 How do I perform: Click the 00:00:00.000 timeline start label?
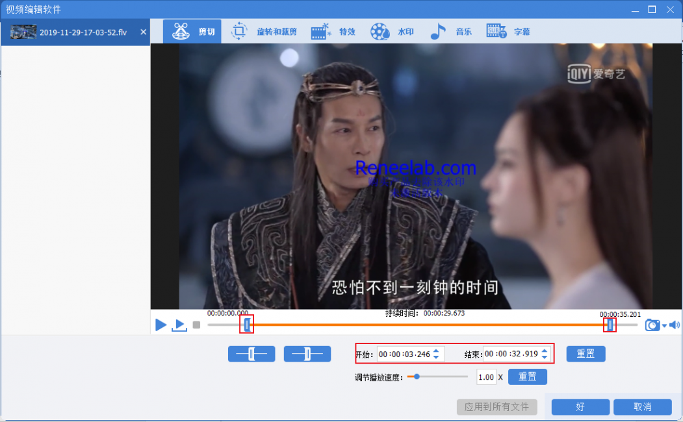point(227,313)
